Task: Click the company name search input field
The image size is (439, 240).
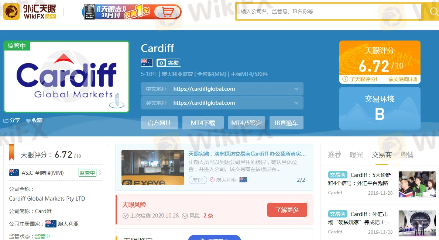Action: coord(329,11)
